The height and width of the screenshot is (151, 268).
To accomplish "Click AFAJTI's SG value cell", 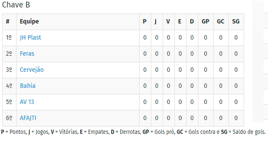I will tap(236, 118).
